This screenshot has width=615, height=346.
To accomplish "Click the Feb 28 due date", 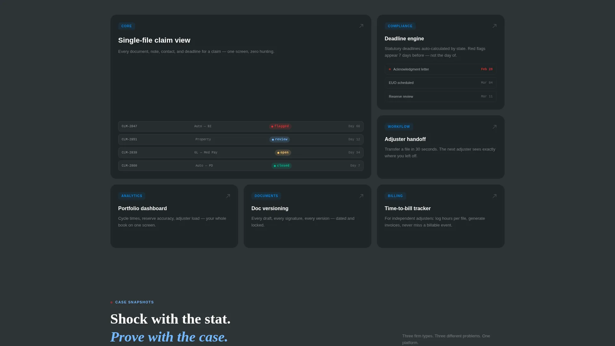I will [487, 69].
